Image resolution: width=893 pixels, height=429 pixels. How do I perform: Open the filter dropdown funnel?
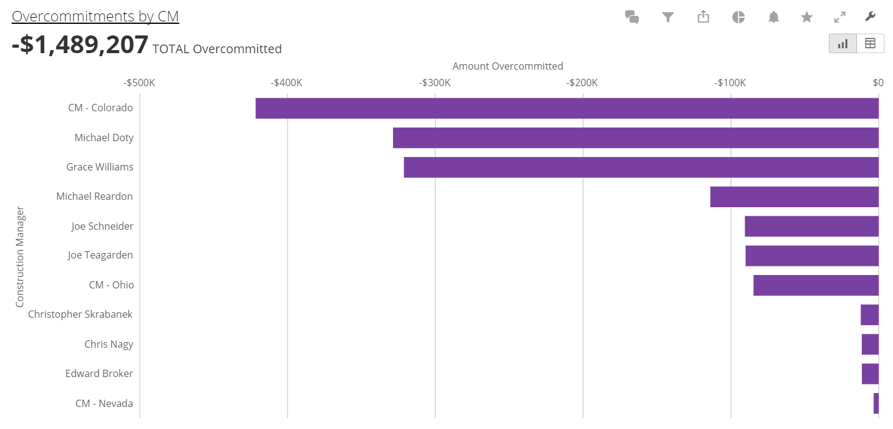667,18
